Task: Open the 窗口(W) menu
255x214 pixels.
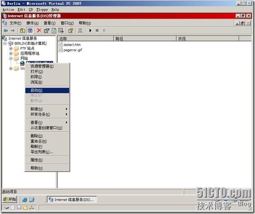Action: tap(67, 23)
